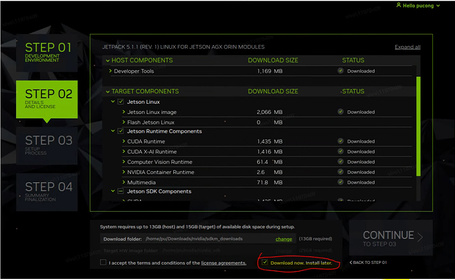
Task: Open the license agreements link
Action: tap(224, 263)
